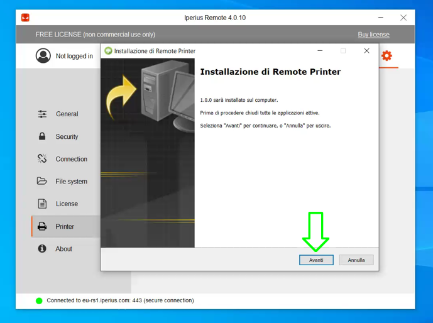Click the License document icon

point(42,204)
